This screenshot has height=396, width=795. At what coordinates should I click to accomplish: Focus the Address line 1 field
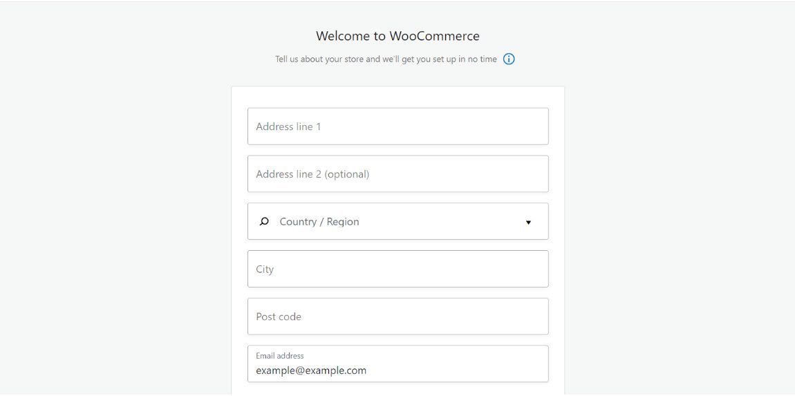(x=398, y=126)
